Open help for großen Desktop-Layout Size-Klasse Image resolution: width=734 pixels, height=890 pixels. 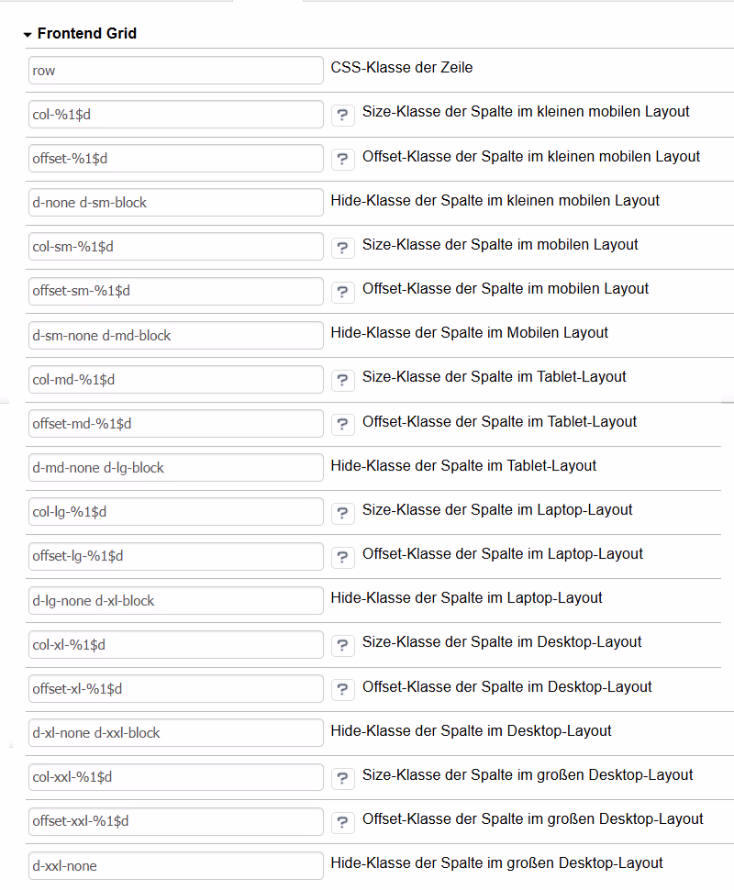(343, 778)
